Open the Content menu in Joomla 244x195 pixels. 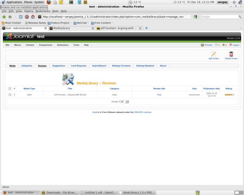click(30, 45)
